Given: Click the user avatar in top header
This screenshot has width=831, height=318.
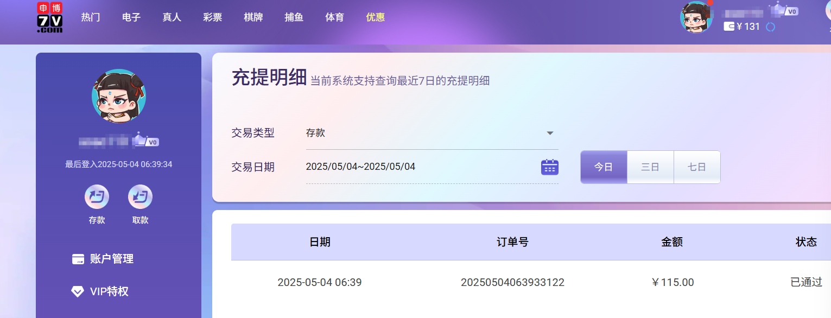Looking at the screenshot, I should pos(696,17).
